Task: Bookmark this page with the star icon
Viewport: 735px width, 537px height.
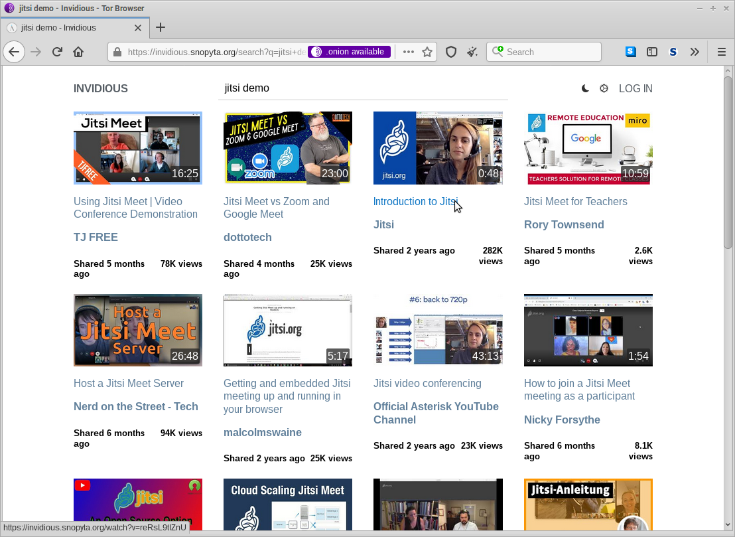Action: [x=427, y=52]
